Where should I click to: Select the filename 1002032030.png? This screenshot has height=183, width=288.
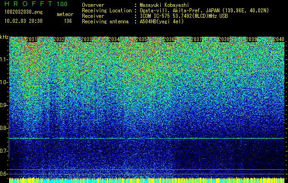point(24,12)
